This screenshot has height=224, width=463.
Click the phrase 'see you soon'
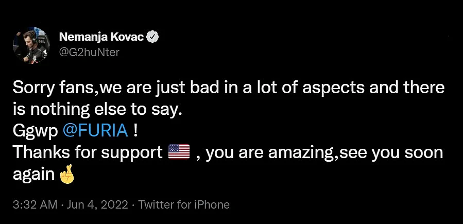point(391,153)
